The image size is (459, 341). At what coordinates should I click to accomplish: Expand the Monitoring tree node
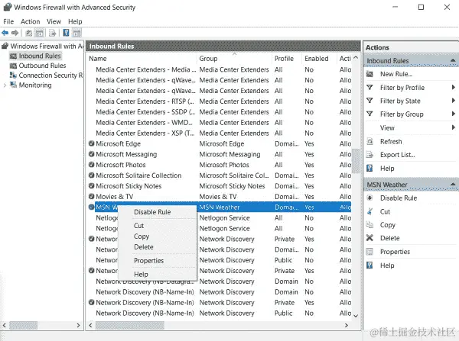click(5, 85)
